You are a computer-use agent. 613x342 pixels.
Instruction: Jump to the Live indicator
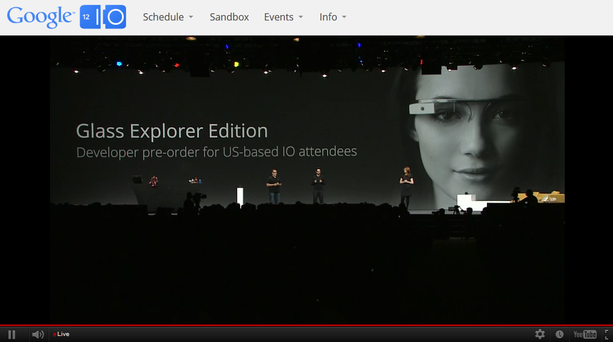pos(61,334)
